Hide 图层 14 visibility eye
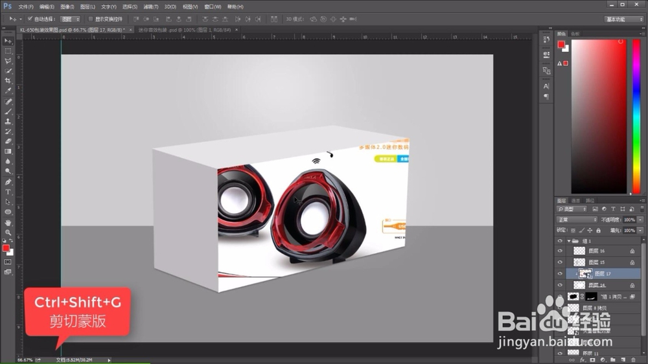The image size is (648, 364). [x=560, y=285]
